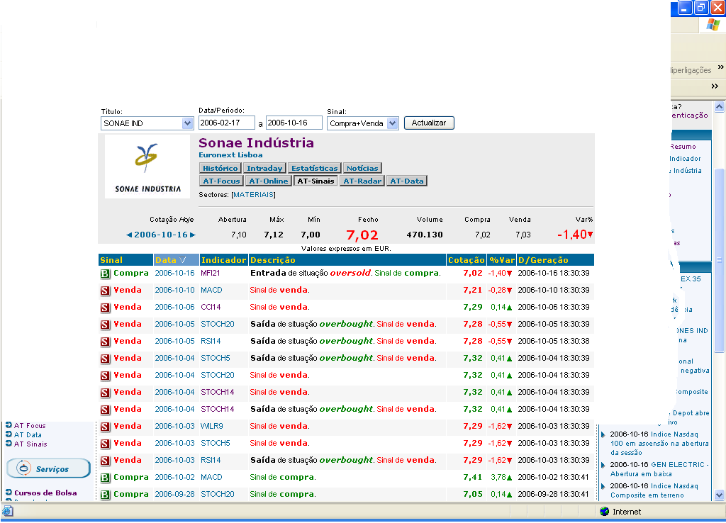Click the Internet Explorer page icon in status bar
The height and width of the screenshot is (523, 726).
[x=7, y=511]
